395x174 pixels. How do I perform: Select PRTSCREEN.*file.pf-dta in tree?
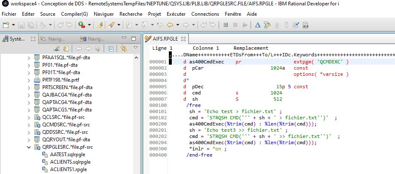coord(67,87)
